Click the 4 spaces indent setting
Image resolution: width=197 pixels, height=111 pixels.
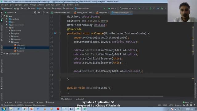point(178,105)
